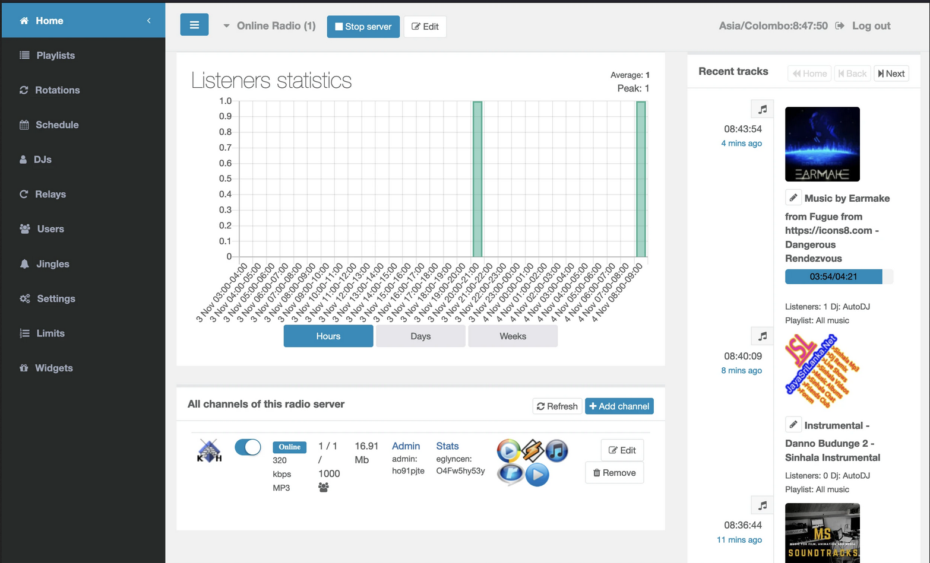Open stream in Winamp player

pos(533,451)
